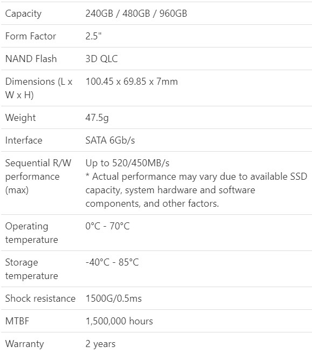Select the 2 years warranty value
The image size is (312, 360).
click(100, 344)
